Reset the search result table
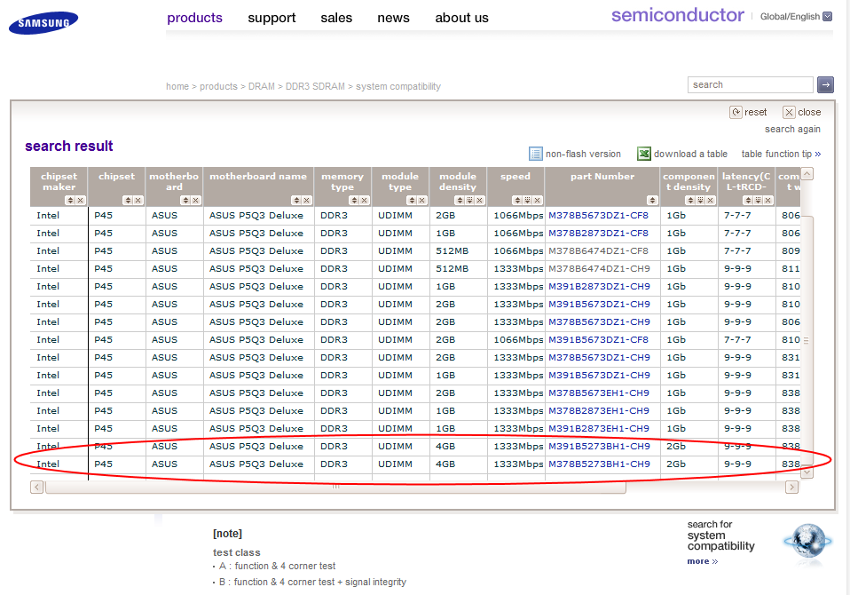The width and height of the screenshot is (850, 595). coord(749,112)
